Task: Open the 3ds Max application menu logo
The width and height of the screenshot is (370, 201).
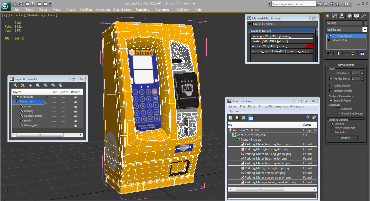Action: pos(6,6)
